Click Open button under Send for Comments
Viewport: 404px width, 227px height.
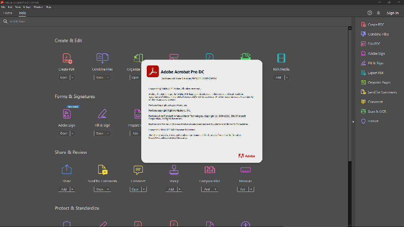(99, 189)
